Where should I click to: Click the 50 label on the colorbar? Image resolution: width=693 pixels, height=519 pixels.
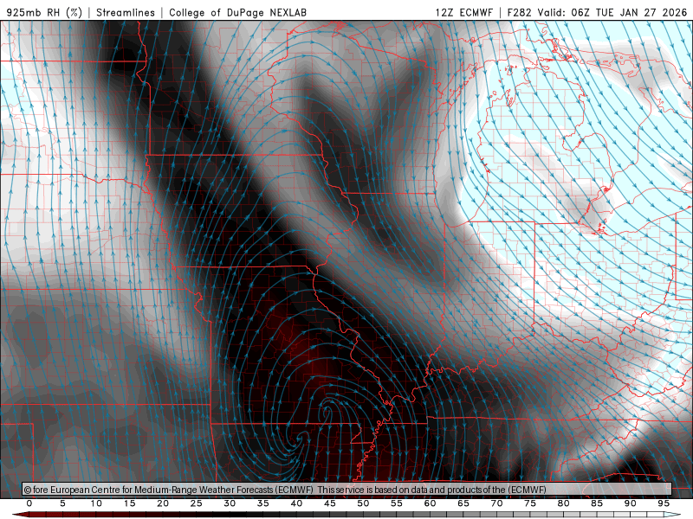pyautogui.click(x=363, y=503)
